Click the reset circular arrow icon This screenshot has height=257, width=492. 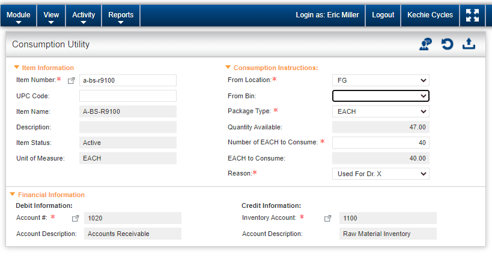tap(447, 44)
